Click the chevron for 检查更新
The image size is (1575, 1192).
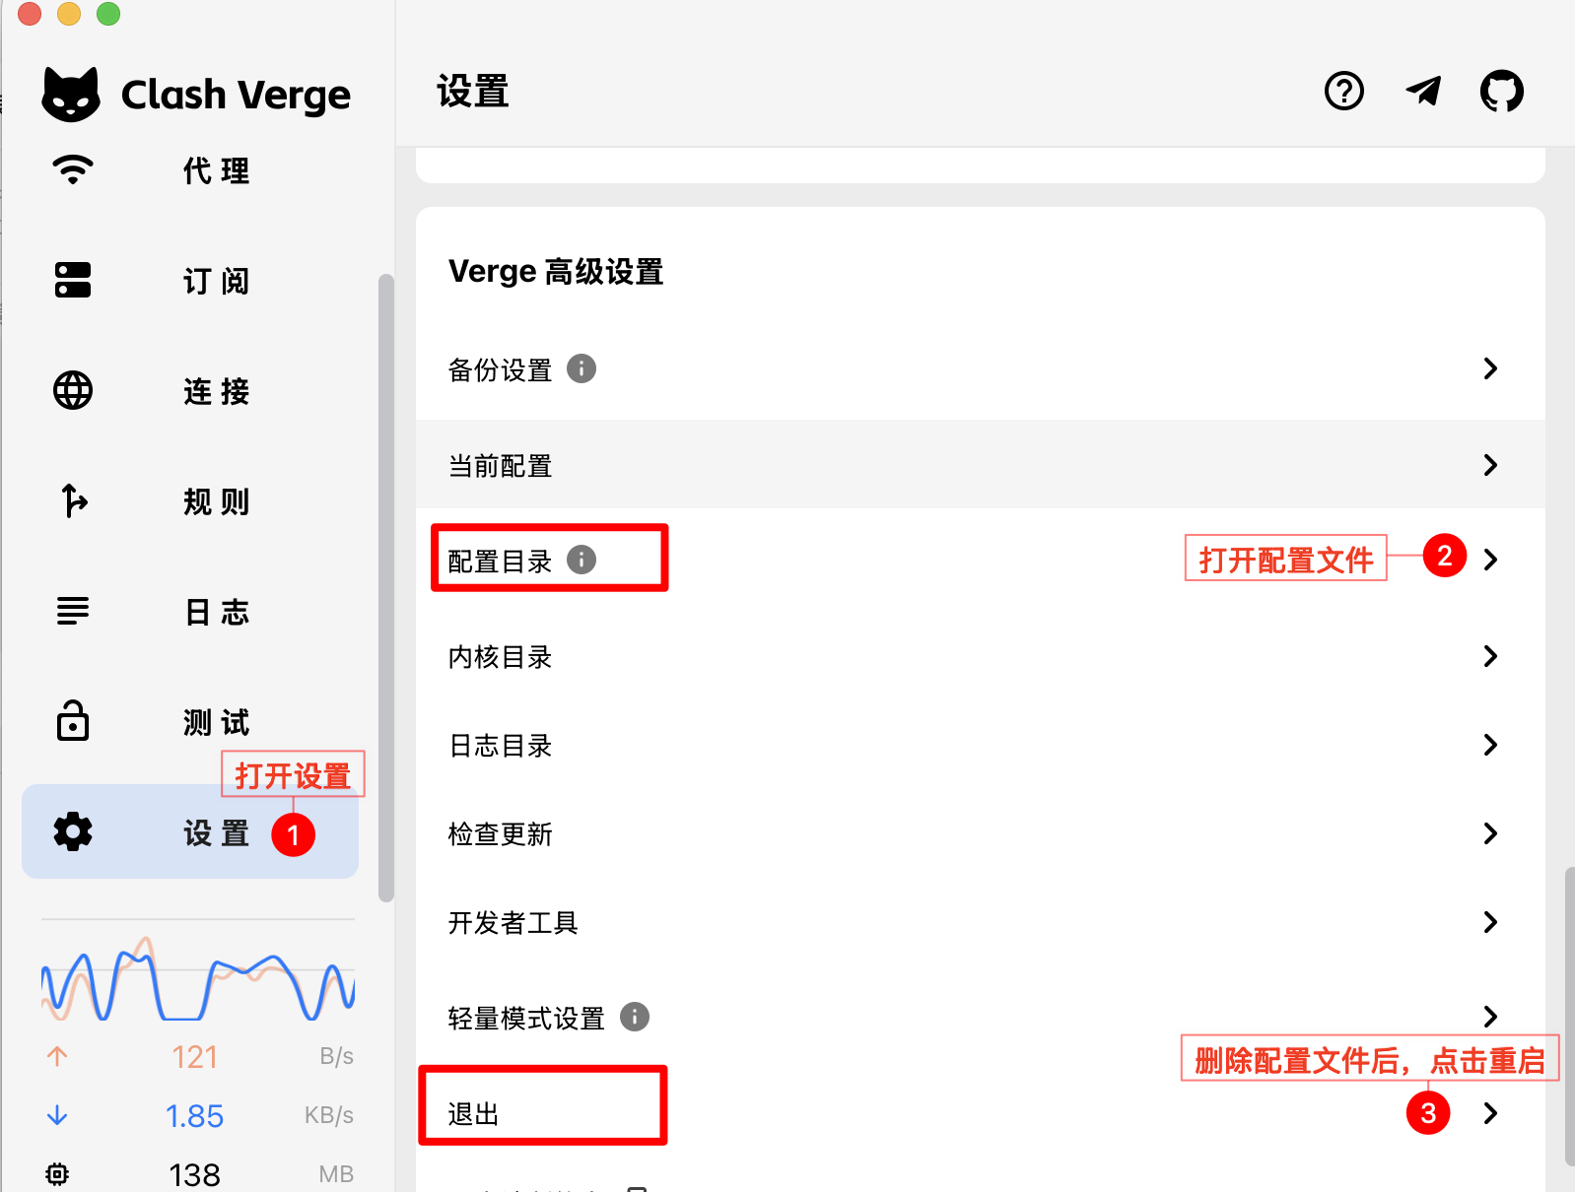(x=1490, y=833)
